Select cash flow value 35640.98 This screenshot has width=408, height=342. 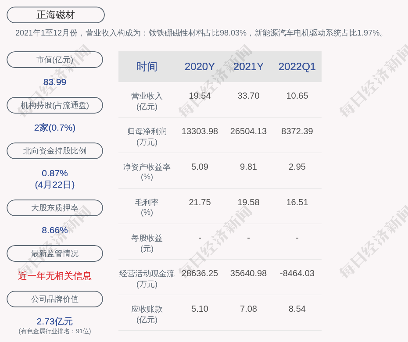pos(248,273)
